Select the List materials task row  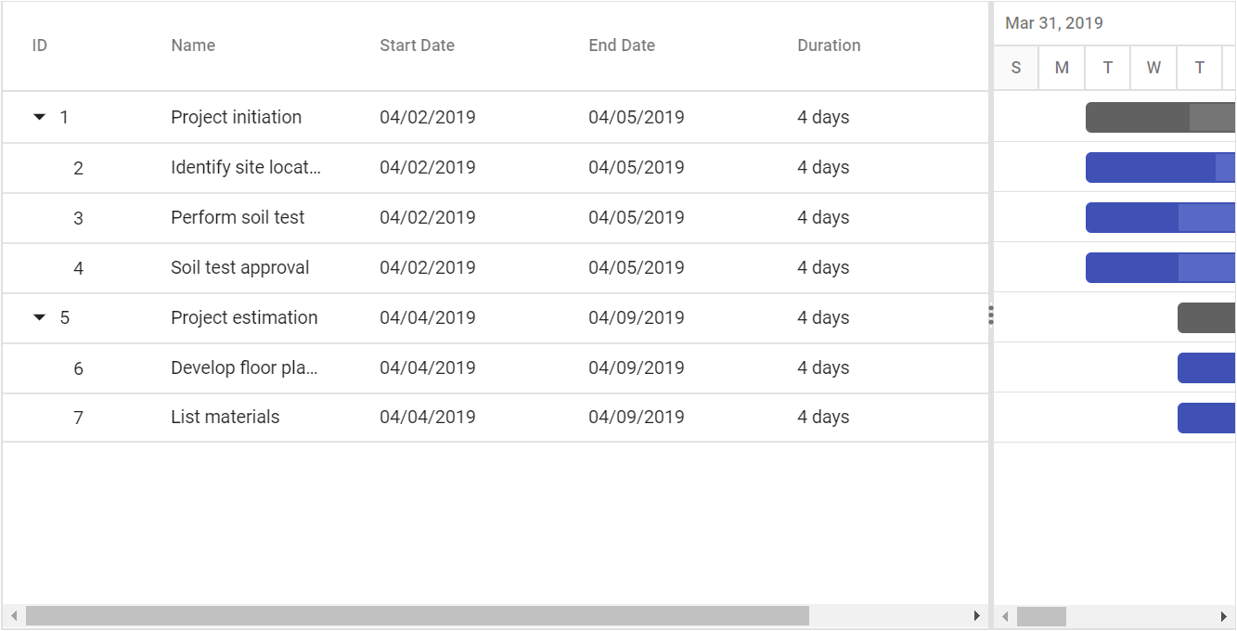click(x=496, y=418)
